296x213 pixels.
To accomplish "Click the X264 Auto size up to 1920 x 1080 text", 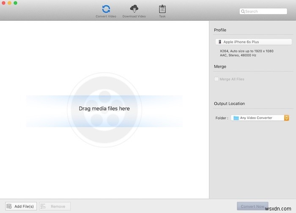I will pyautogui.click(x=247, y=51).
